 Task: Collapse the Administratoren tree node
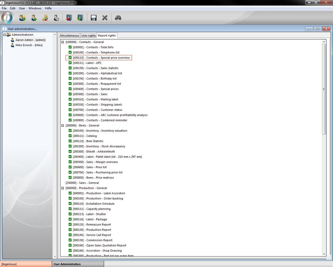click(5, 35)
